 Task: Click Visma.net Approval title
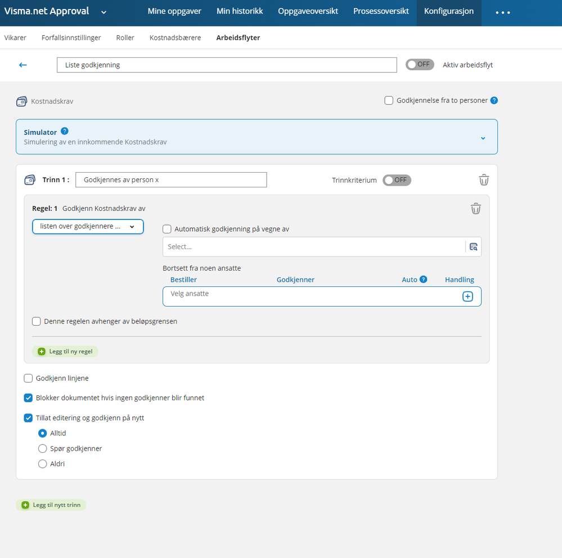coord(47,11)
